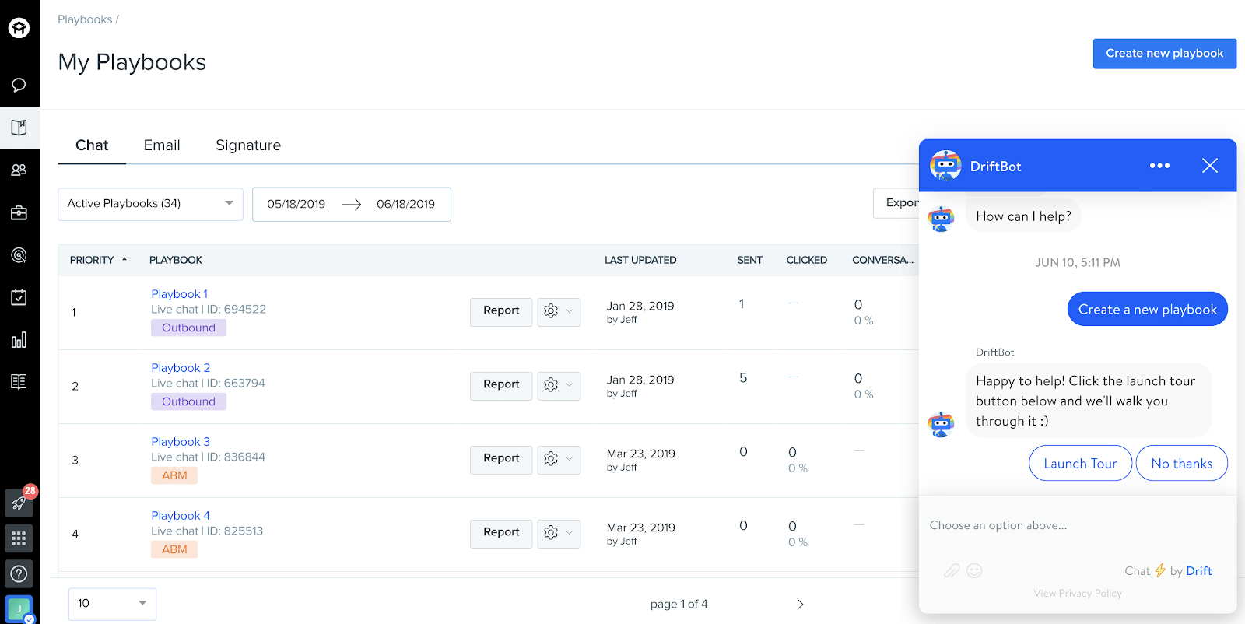
Task: Click Launch Tour button in chat
Action: [x=1080, y=463]
